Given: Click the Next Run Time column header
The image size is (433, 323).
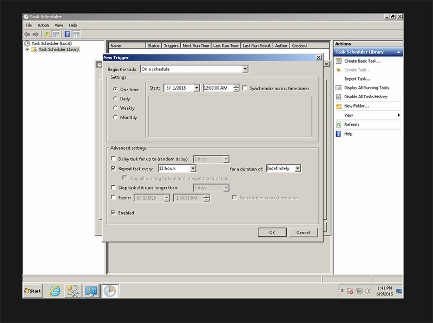Looking at the screenshot, I should (x=196, y=46).
